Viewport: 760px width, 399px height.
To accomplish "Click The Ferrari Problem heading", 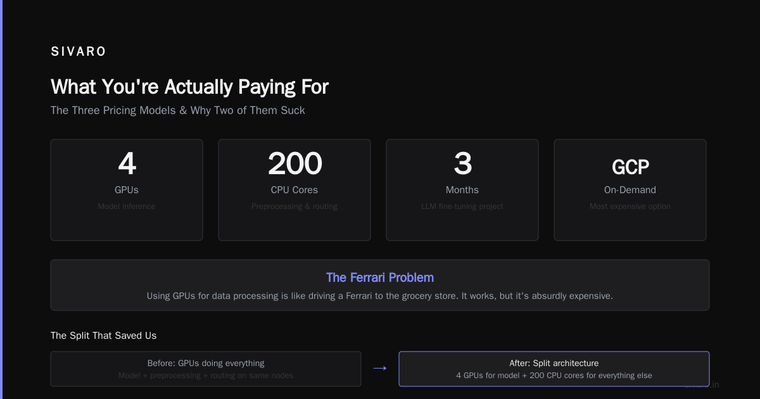I will (x=380, y=277).
